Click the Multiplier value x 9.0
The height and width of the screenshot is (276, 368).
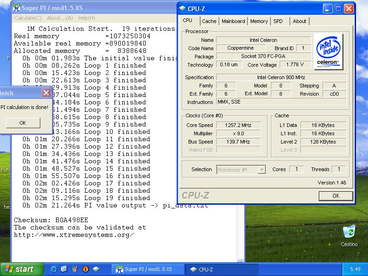pyautogui.click(x=238, y=133)
